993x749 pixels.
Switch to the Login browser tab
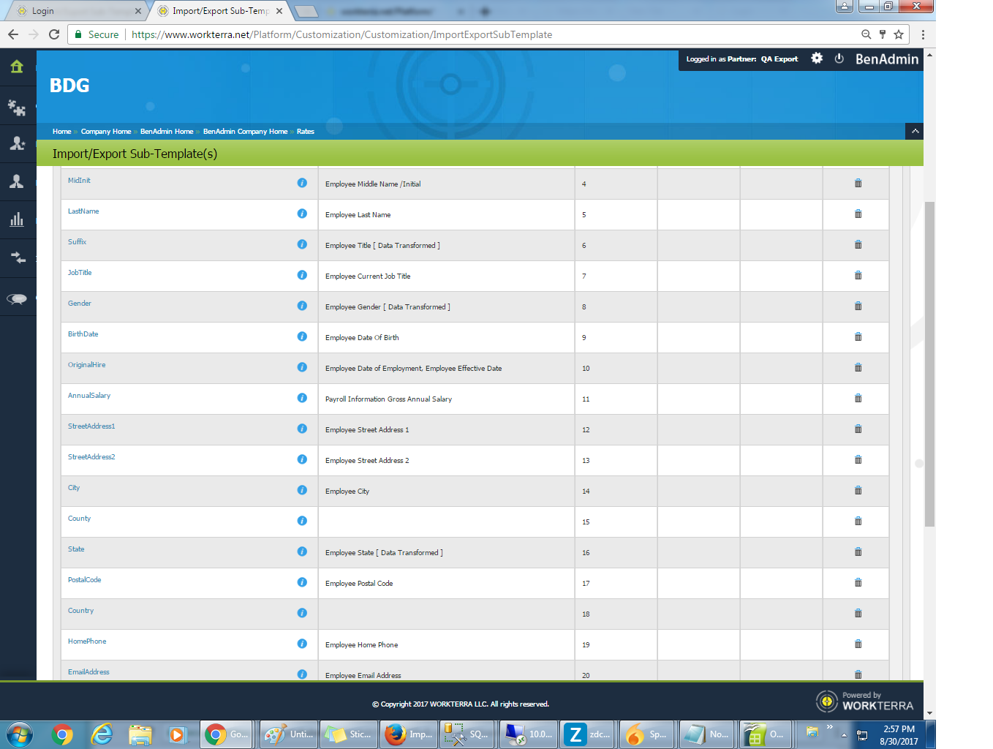coord(73,11)
